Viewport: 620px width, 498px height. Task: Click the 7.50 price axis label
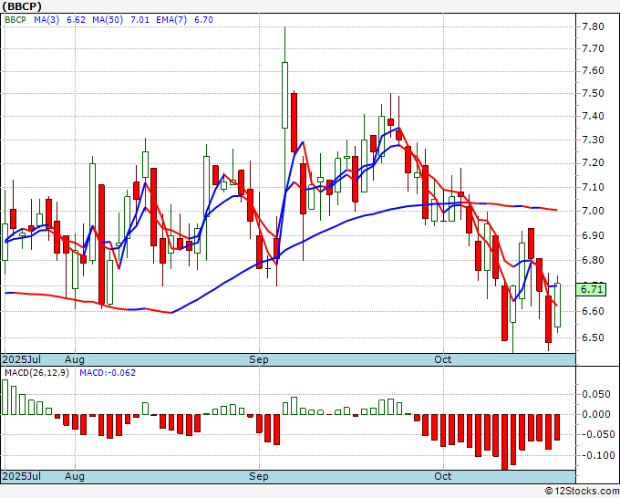[x=593, y=93]
